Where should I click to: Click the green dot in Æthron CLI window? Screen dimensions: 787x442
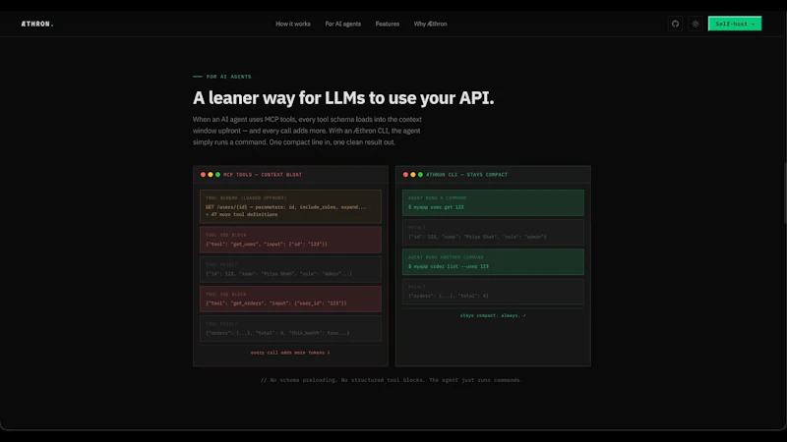click(x=421, y=175)
